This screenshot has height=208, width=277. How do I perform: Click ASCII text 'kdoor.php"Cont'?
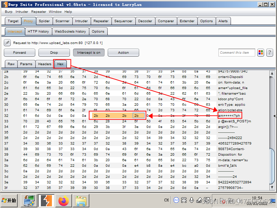231,99
